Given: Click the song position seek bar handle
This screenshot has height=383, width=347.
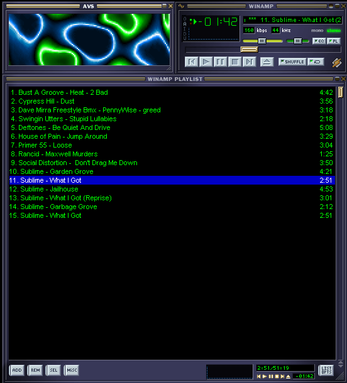Looking at the screenshot, I should pos(249,50).
